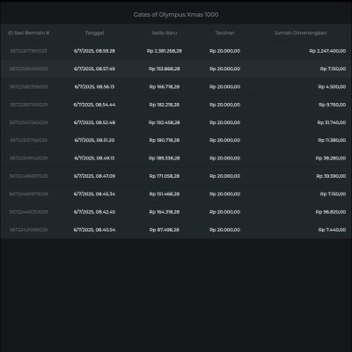Click the balance Rp 87.498,28
Screen dimensions: 352x352
tap(165, 230)
